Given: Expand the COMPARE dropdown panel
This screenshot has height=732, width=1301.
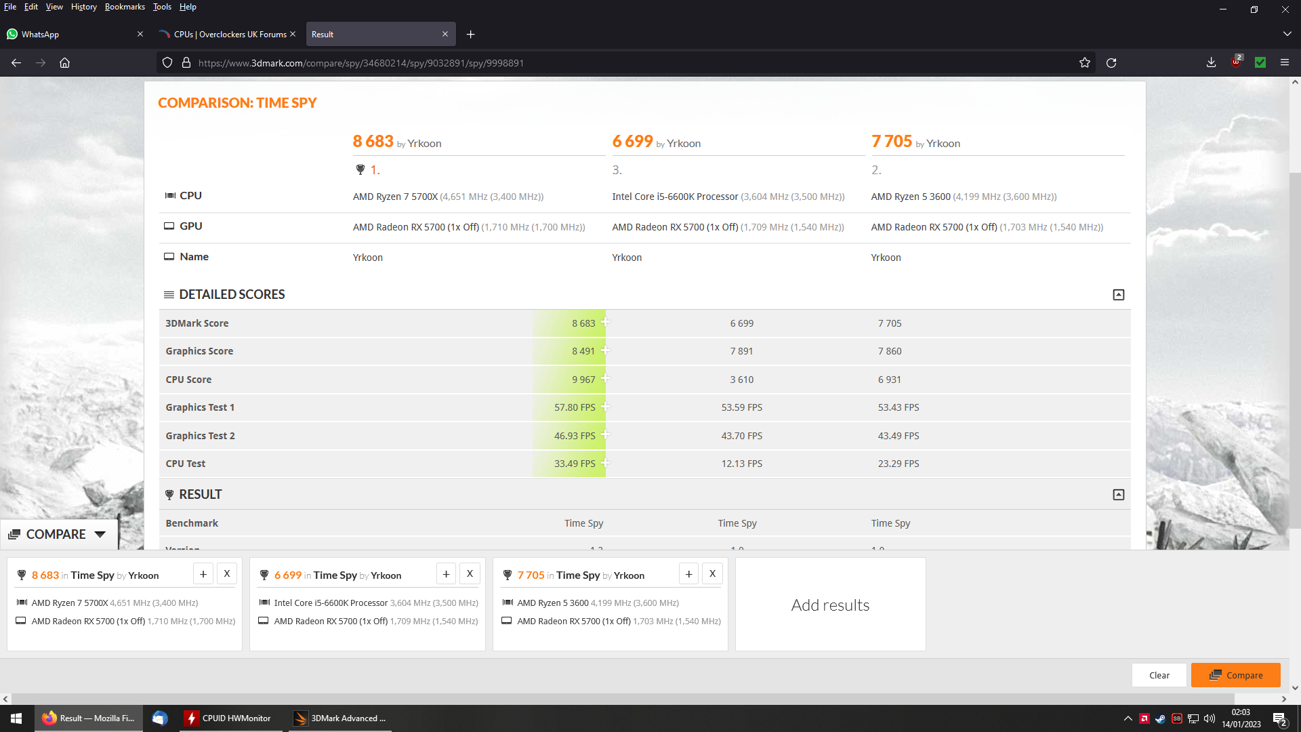Looking at the screenshot, I should point(100,535).
